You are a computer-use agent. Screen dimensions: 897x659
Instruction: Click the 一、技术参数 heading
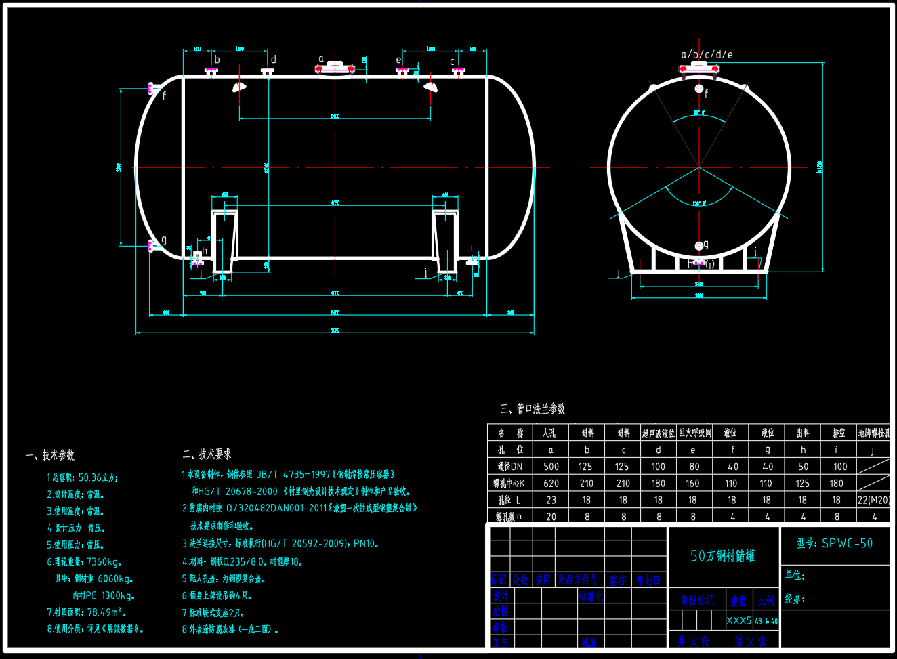click(x=51, y=455)
